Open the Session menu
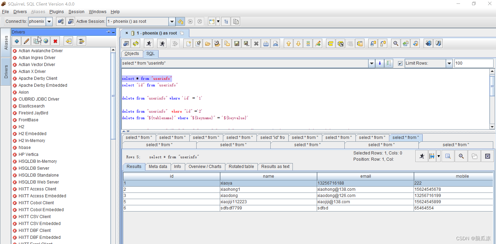Screen dimensions: 496x244 [76, 12]
